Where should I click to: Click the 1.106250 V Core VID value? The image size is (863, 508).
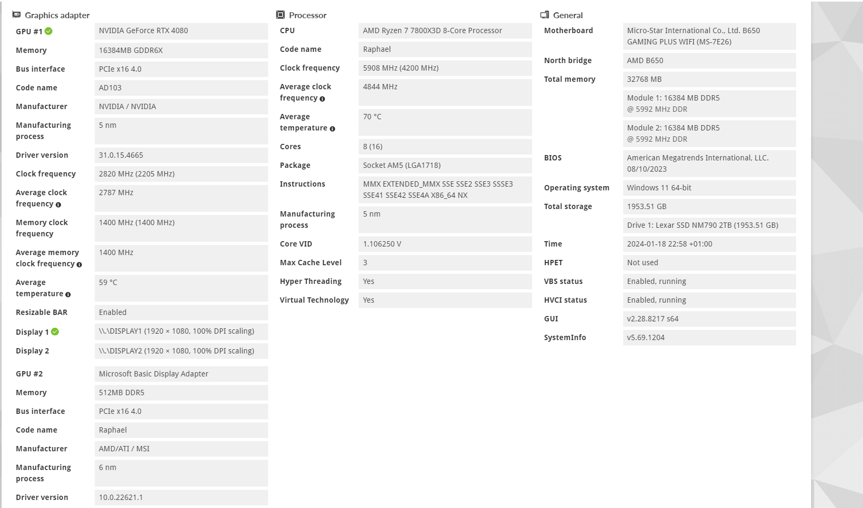click(445, 244)
